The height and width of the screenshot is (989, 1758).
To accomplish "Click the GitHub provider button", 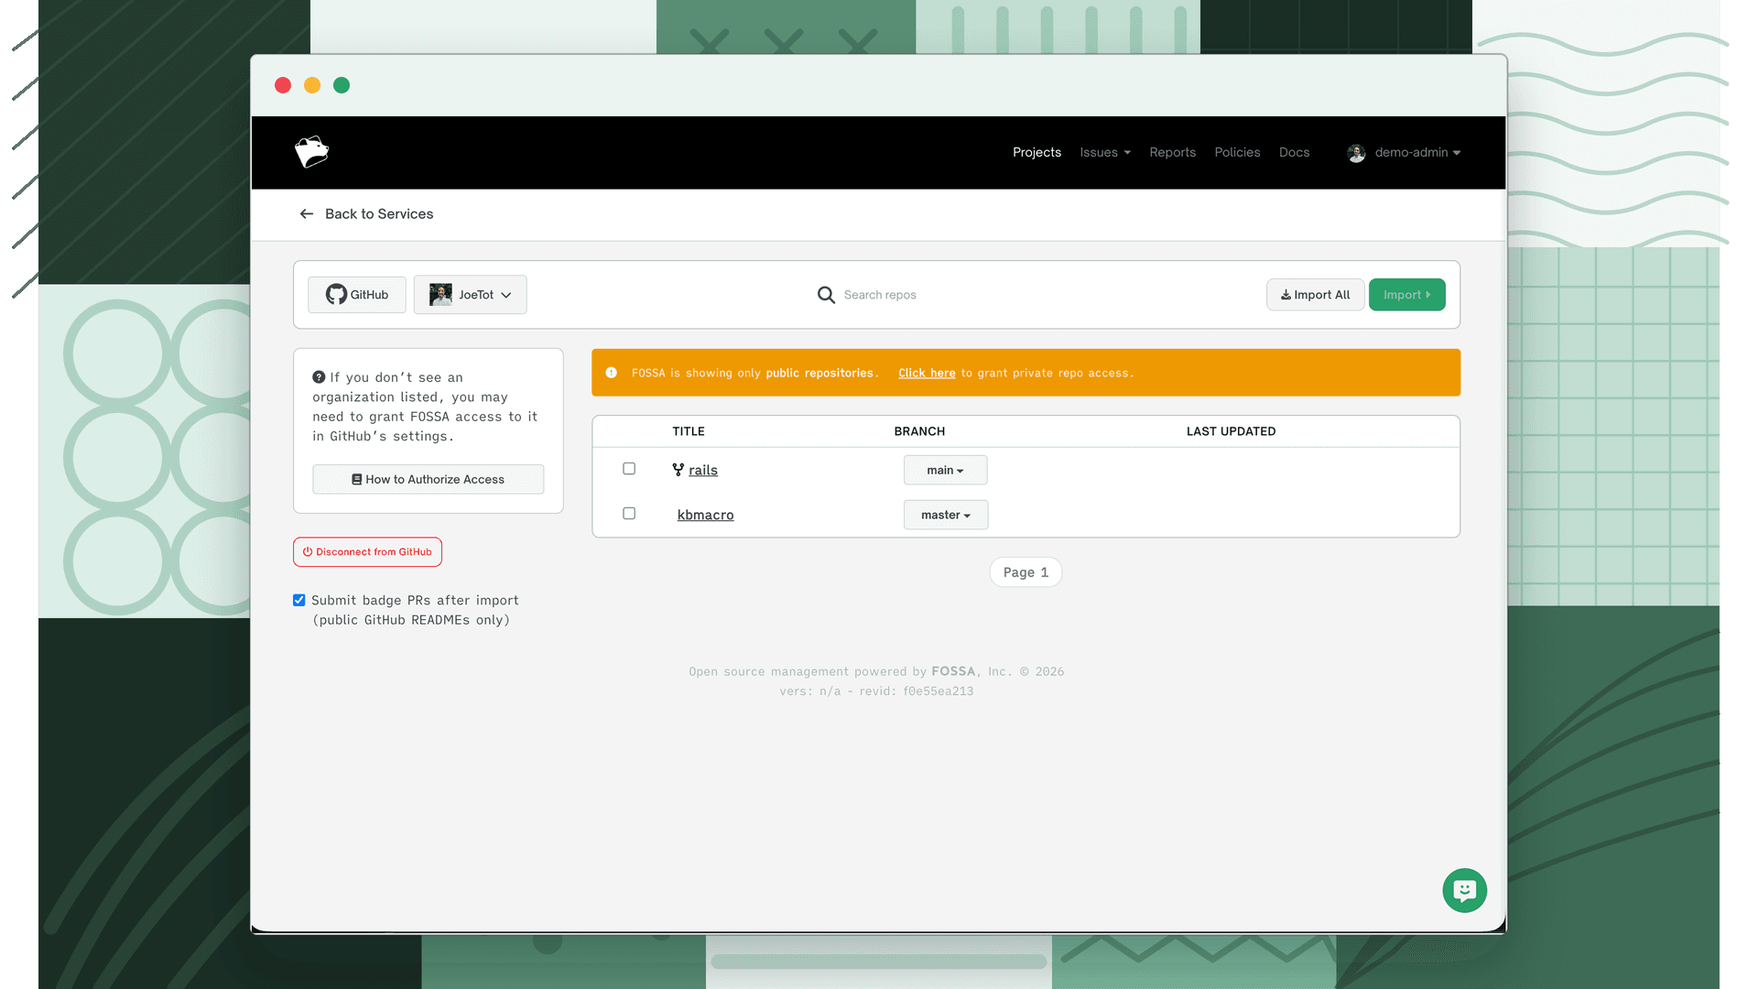I will click(x=357, y=295).
